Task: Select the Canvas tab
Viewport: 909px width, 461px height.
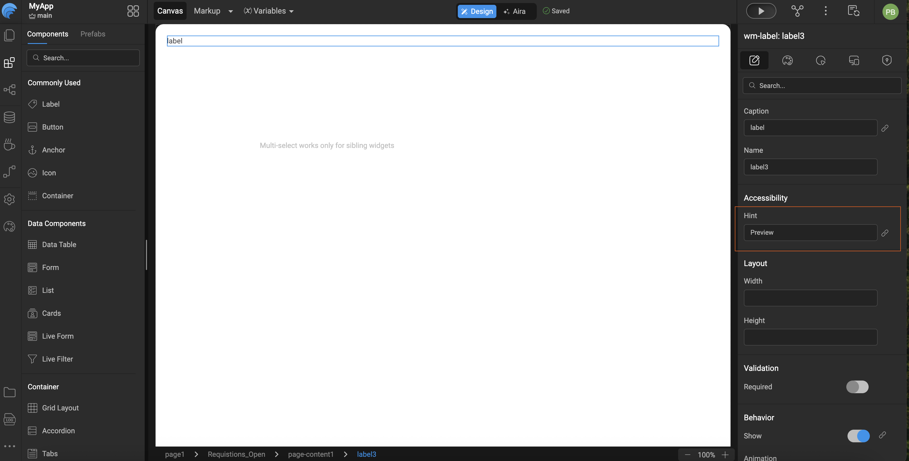Action: (x=170, y=11)
